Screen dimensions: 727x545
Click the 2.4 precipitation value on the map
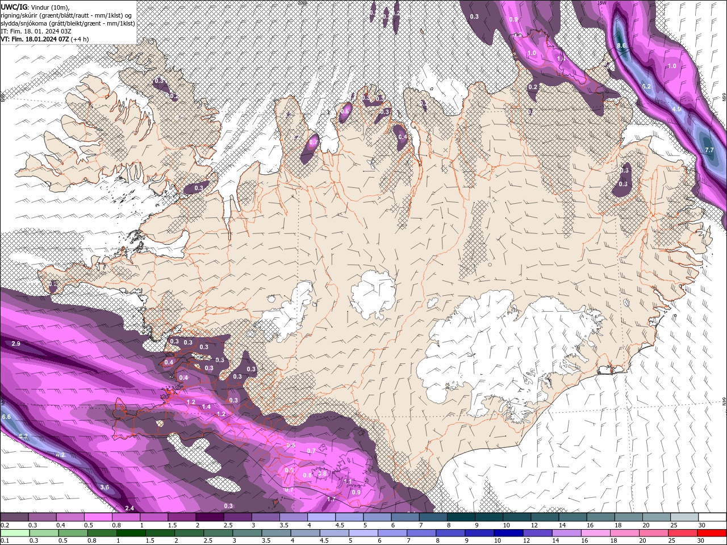[129, 508]
